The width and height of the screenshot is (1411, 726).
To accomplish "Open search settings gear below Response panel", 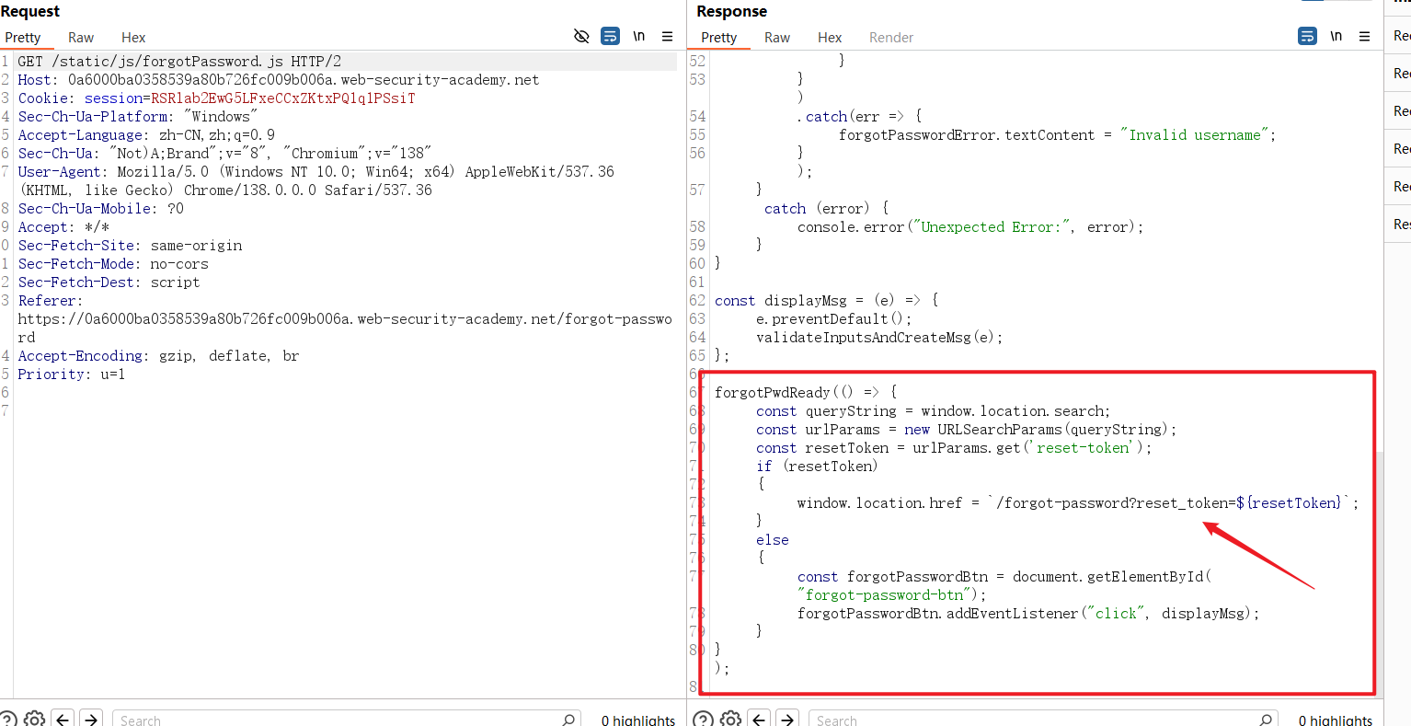I will click(731, 719).
